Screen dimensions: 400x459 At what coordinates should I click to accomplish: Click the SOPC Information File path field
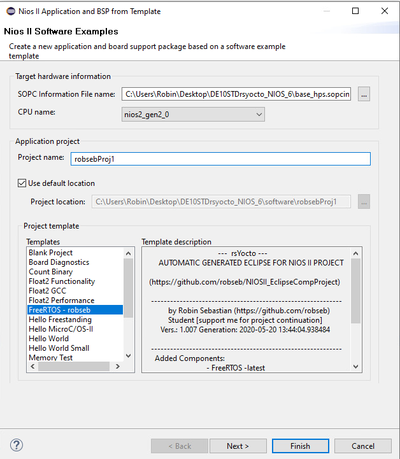237,94
